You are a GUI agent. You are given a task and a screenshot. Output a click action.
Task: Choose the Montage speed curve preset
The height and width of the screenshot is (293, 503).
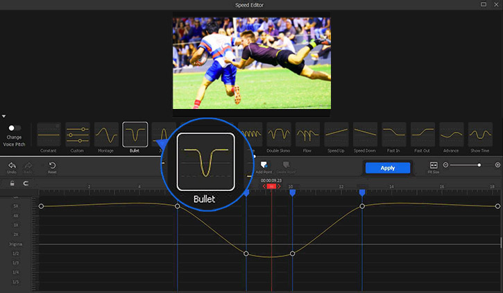(x=107, y=135)
